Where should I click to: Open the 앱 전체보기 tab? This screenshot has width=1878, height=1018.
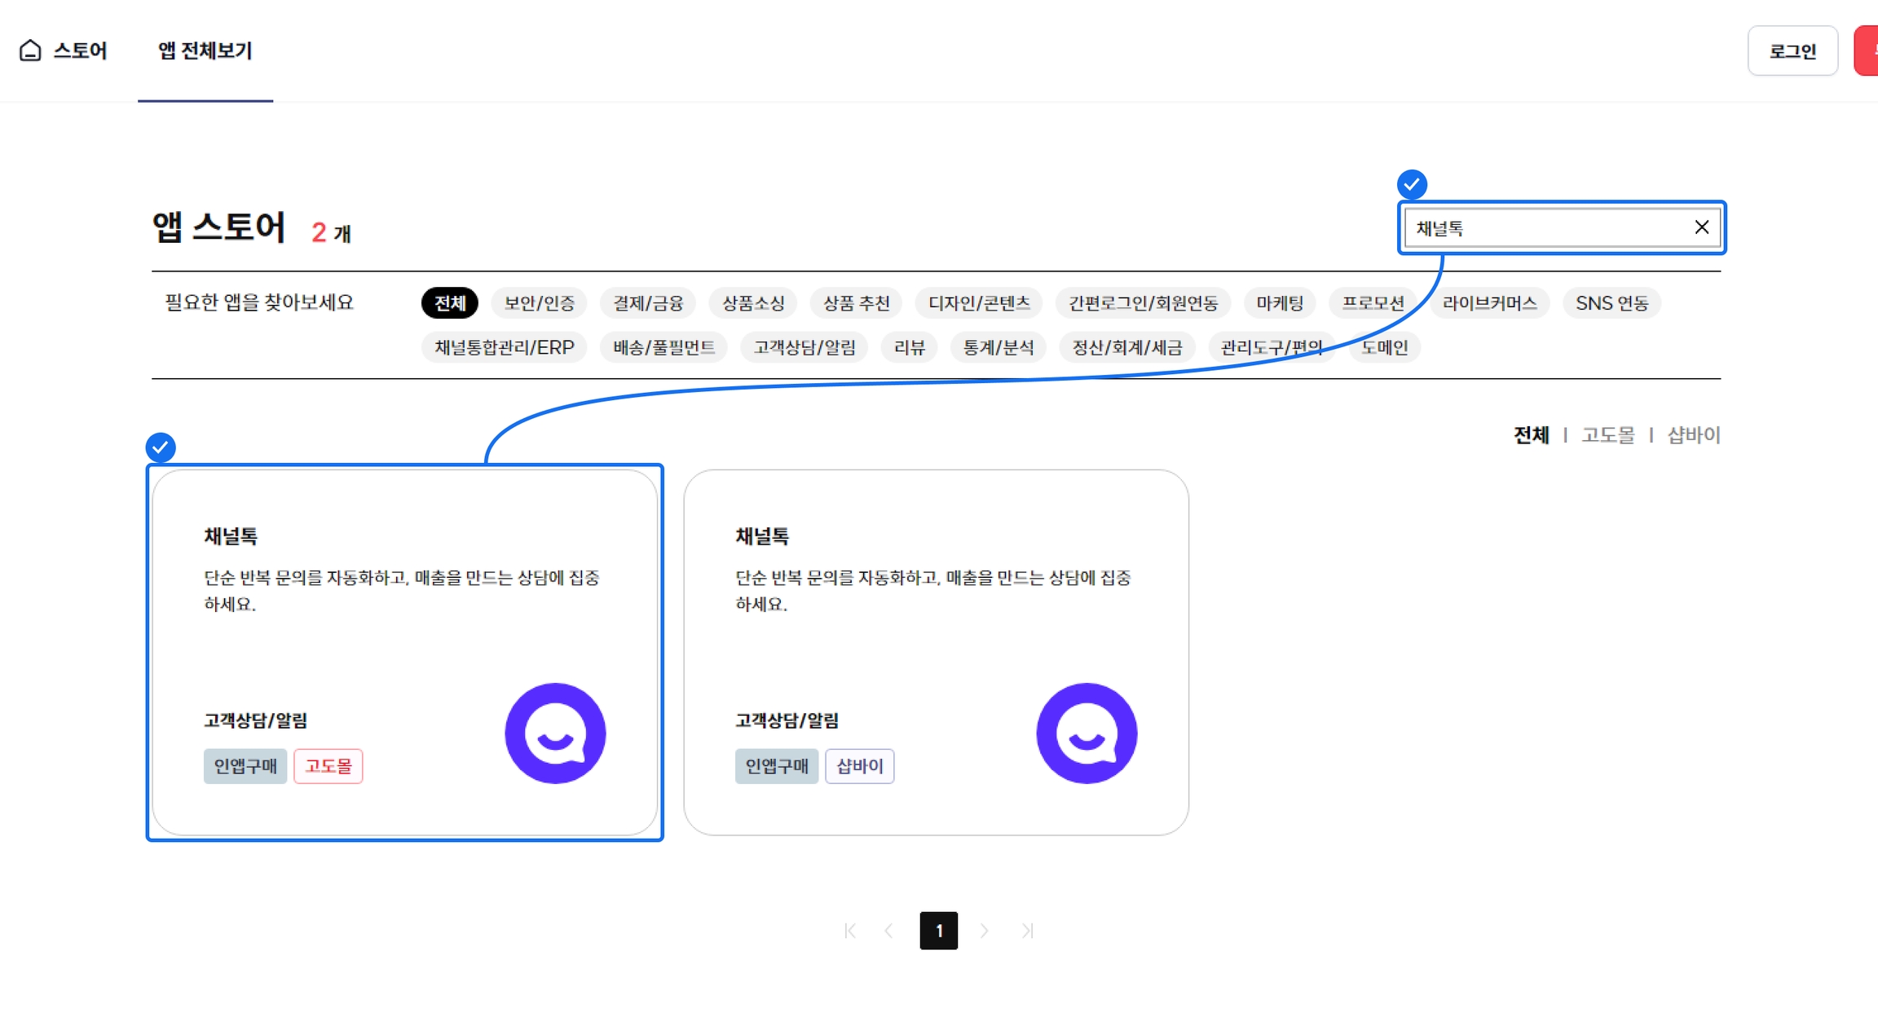(x=205, y=51)
